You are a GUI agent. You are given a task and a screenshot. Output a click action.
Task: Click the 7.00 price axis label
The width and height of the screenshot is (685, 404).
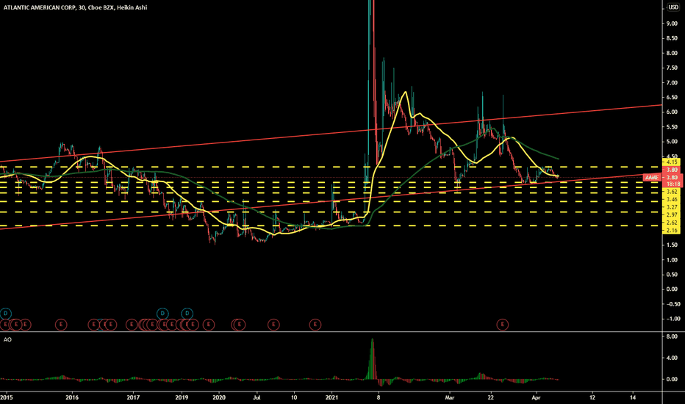672,82
